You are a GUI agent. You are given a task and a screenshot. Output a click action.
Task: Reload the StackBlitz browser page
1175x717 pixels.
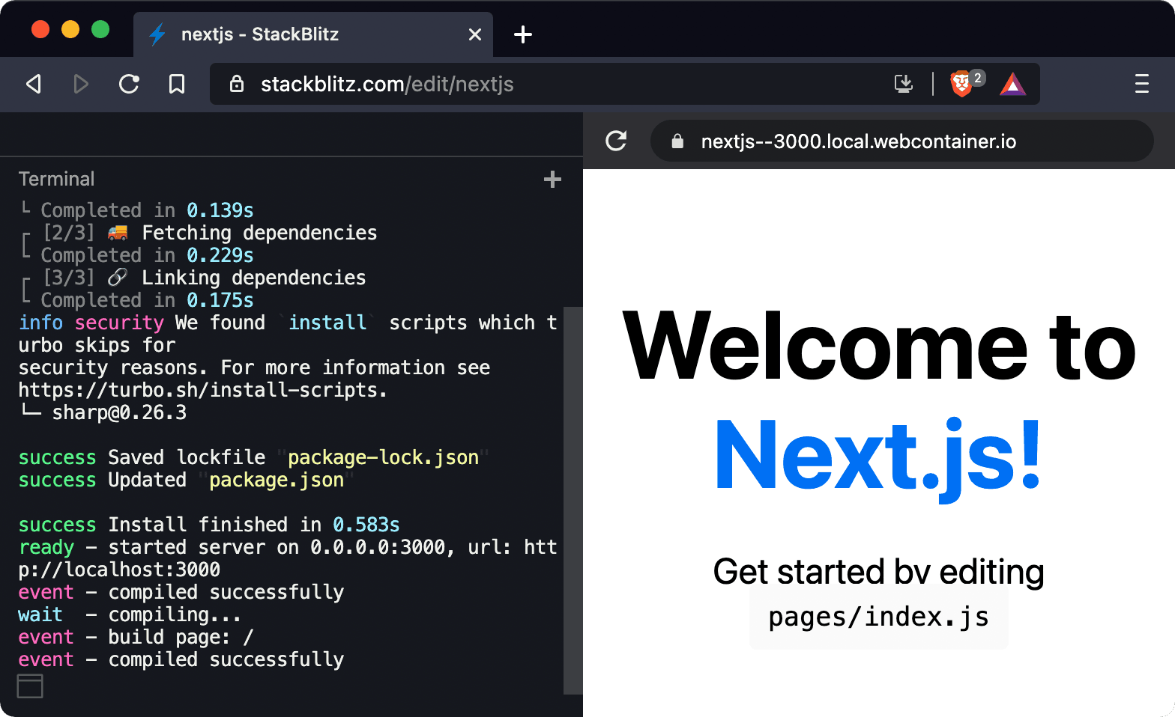pyautogui.click(x=129, y=84)
